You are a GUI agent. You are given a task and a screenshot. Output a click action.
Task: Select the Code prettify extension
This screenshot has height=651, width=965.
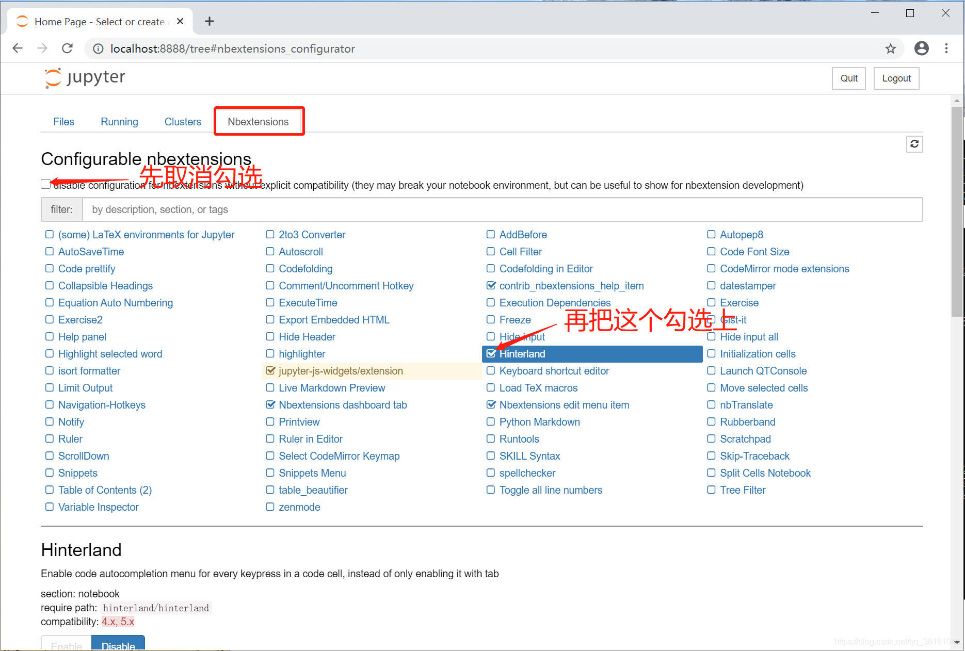(x=87, y=269)
